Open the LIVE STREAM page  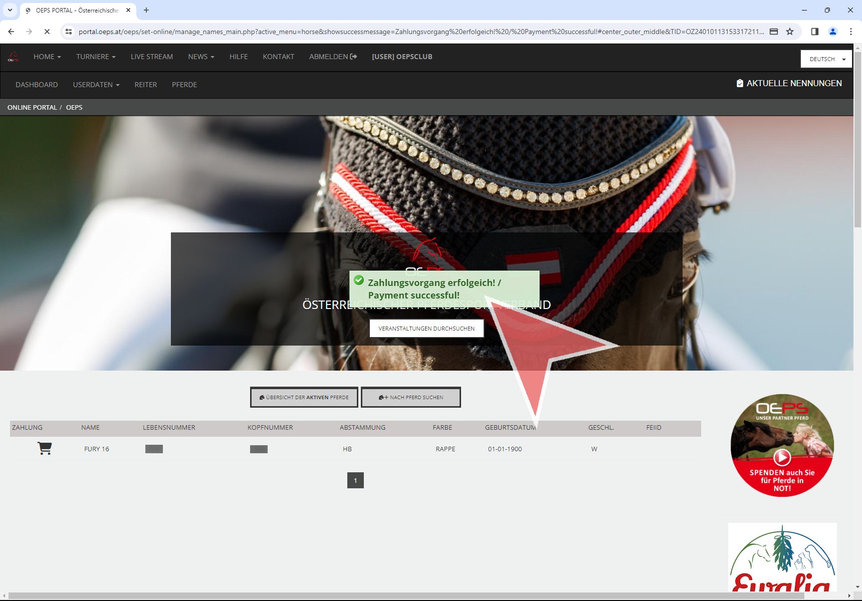(x=152, y=57)
